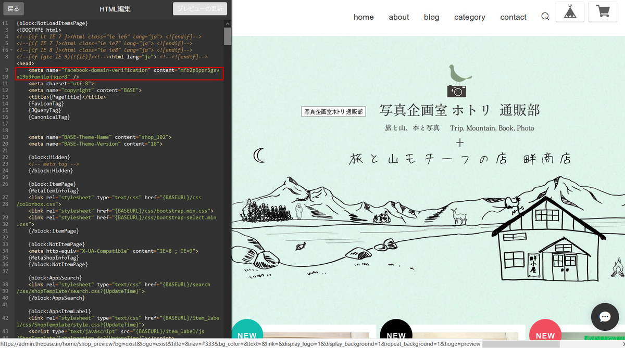Click the <head> tag line

25,63
